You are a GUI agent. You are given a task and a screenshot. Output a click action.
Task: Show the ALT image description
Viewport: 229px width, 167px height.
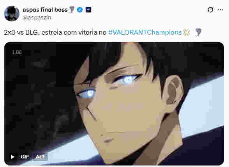[40, 156]
